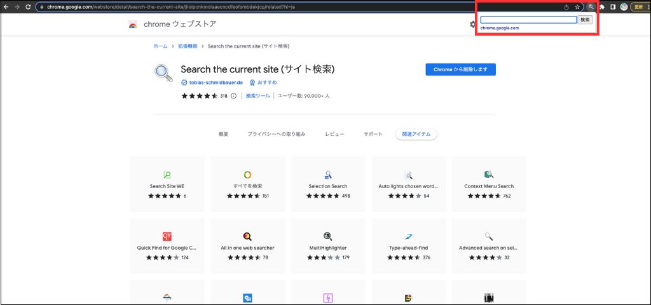
Task: Click the address bar lock icon
Action: pos(41,7)
